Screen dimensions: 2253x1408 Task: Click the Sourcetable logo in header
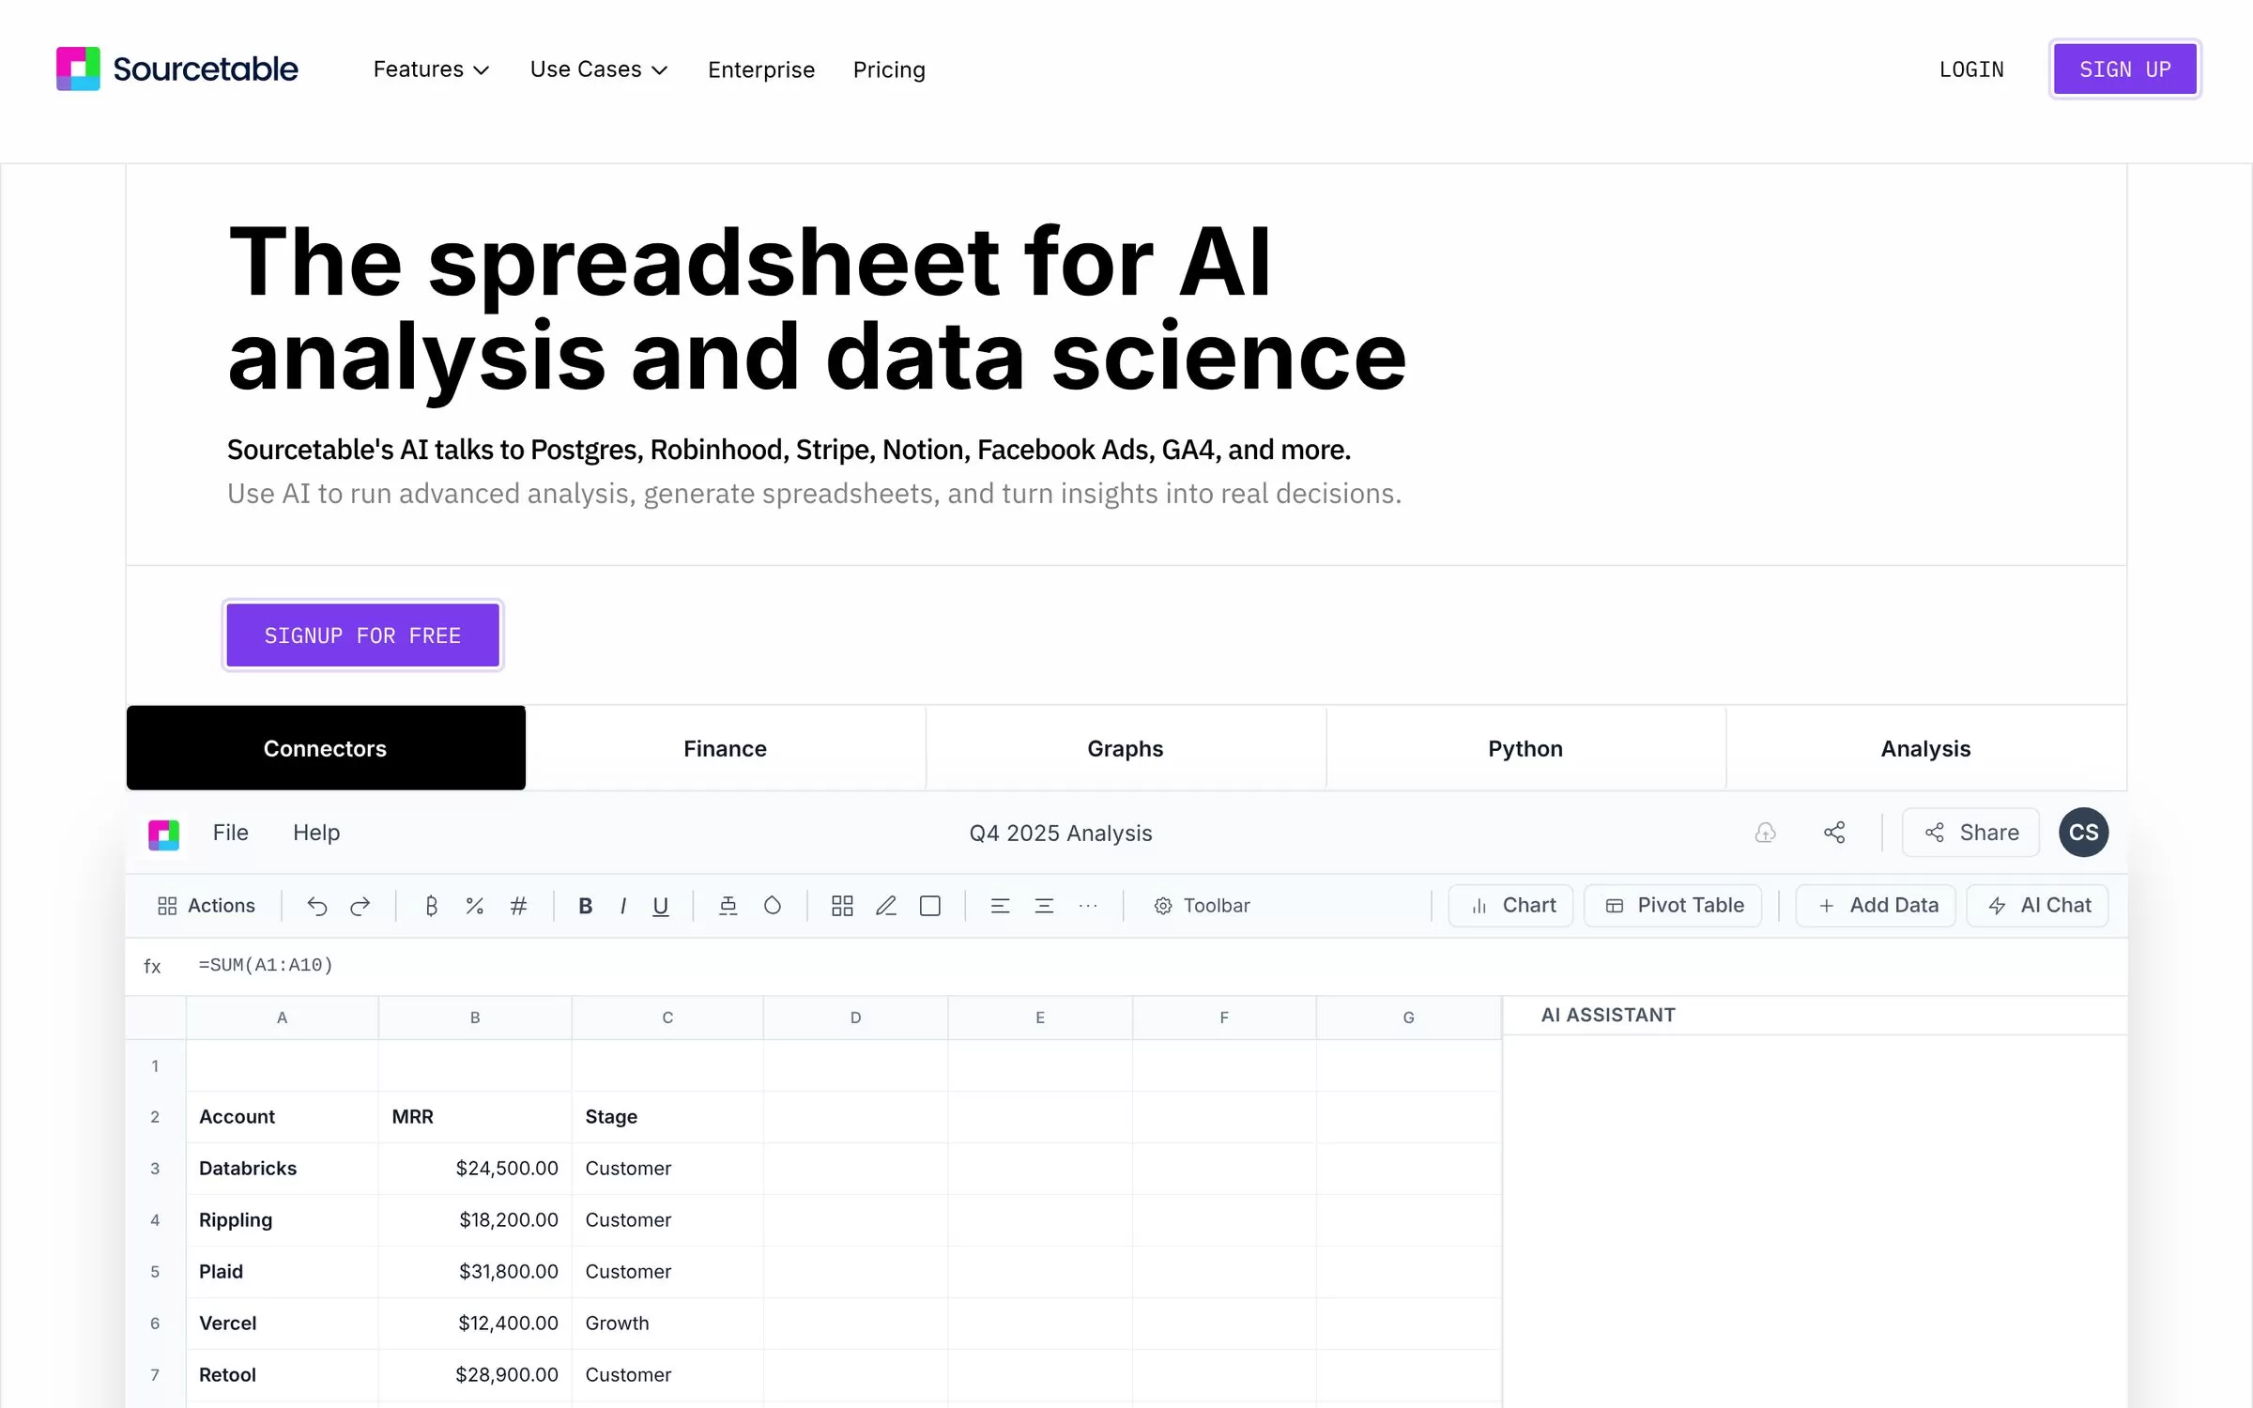point(176,69)
